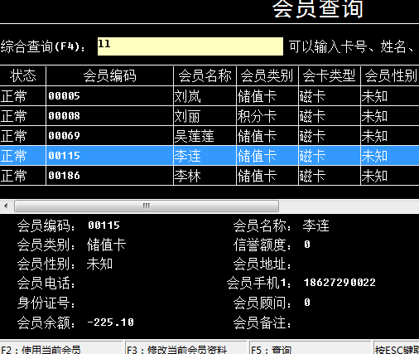Screen dimensions: 419x354
Task: Click the 会员编码 column header
Action: coord(109,75)
